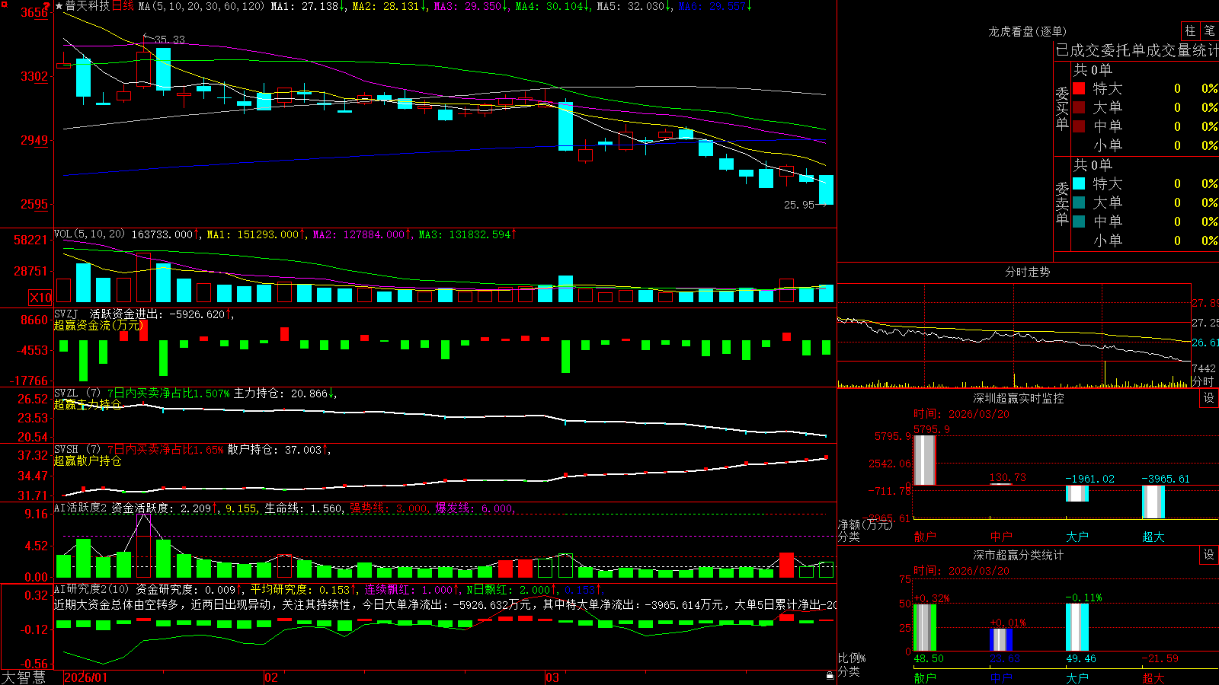The width and height of the screenshot is (1219, 685).
Task: Click the red question mark icon near 3656
Action: (x=46, y=6)
